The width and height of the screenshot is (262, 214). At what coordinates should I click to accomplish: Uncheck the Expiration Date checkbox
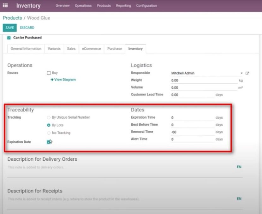click(49, 141)
